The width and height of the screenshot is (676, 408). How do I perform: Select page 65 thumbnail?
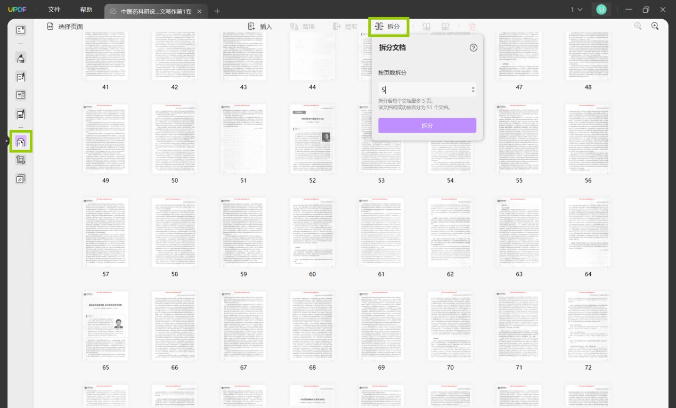point(105,327)
